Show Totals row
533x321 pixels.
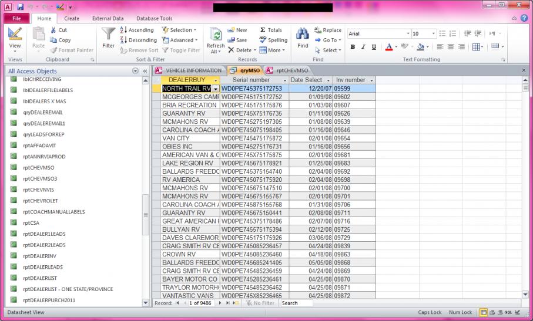coord(270,30)
